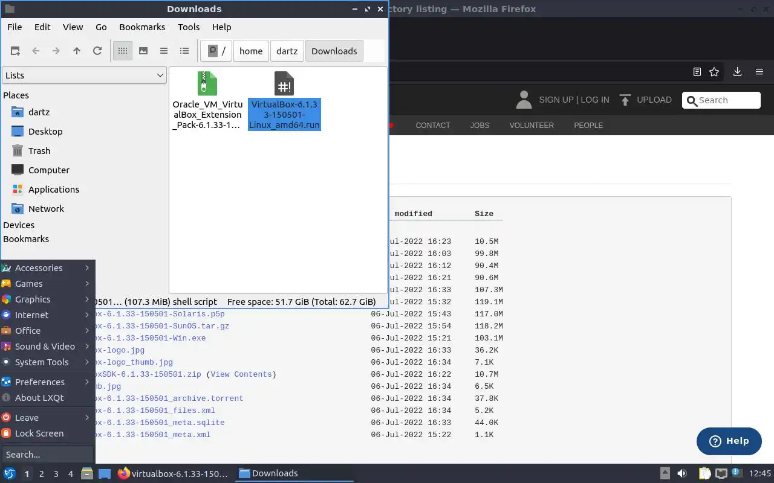This screenshot has width=774, height=483.
Task: Go to home path segment
Action: coord(251,51)
